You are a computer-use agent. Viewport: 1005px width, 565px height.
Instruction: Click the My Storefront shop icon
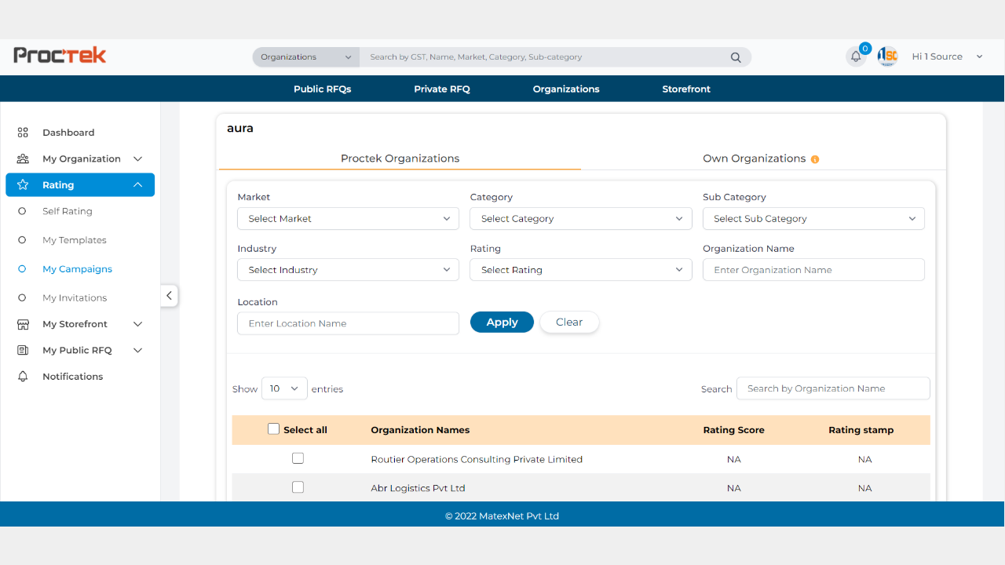[x=23, y=324]
